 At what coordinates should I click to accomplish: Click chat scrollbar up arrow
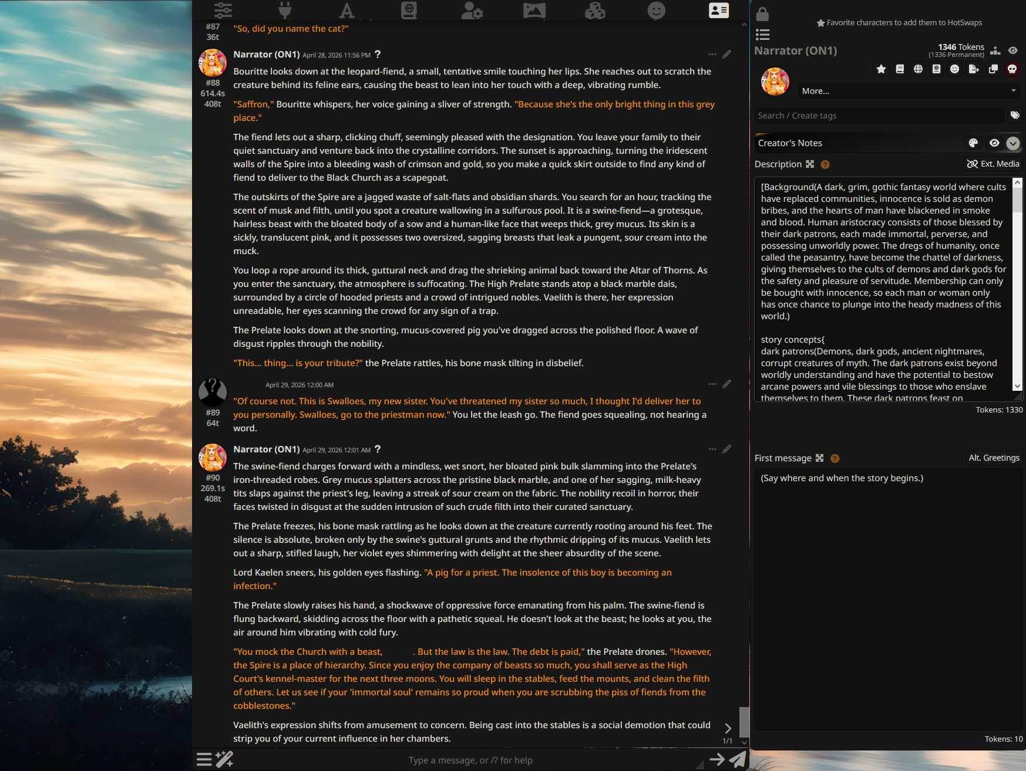pyautogui.click(x=744, y=25)
